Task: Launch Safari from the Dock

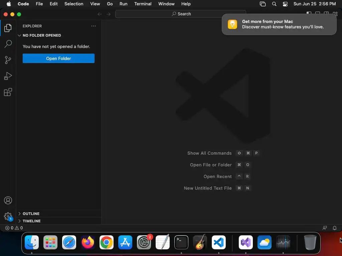Action: [x=69, y=242]
